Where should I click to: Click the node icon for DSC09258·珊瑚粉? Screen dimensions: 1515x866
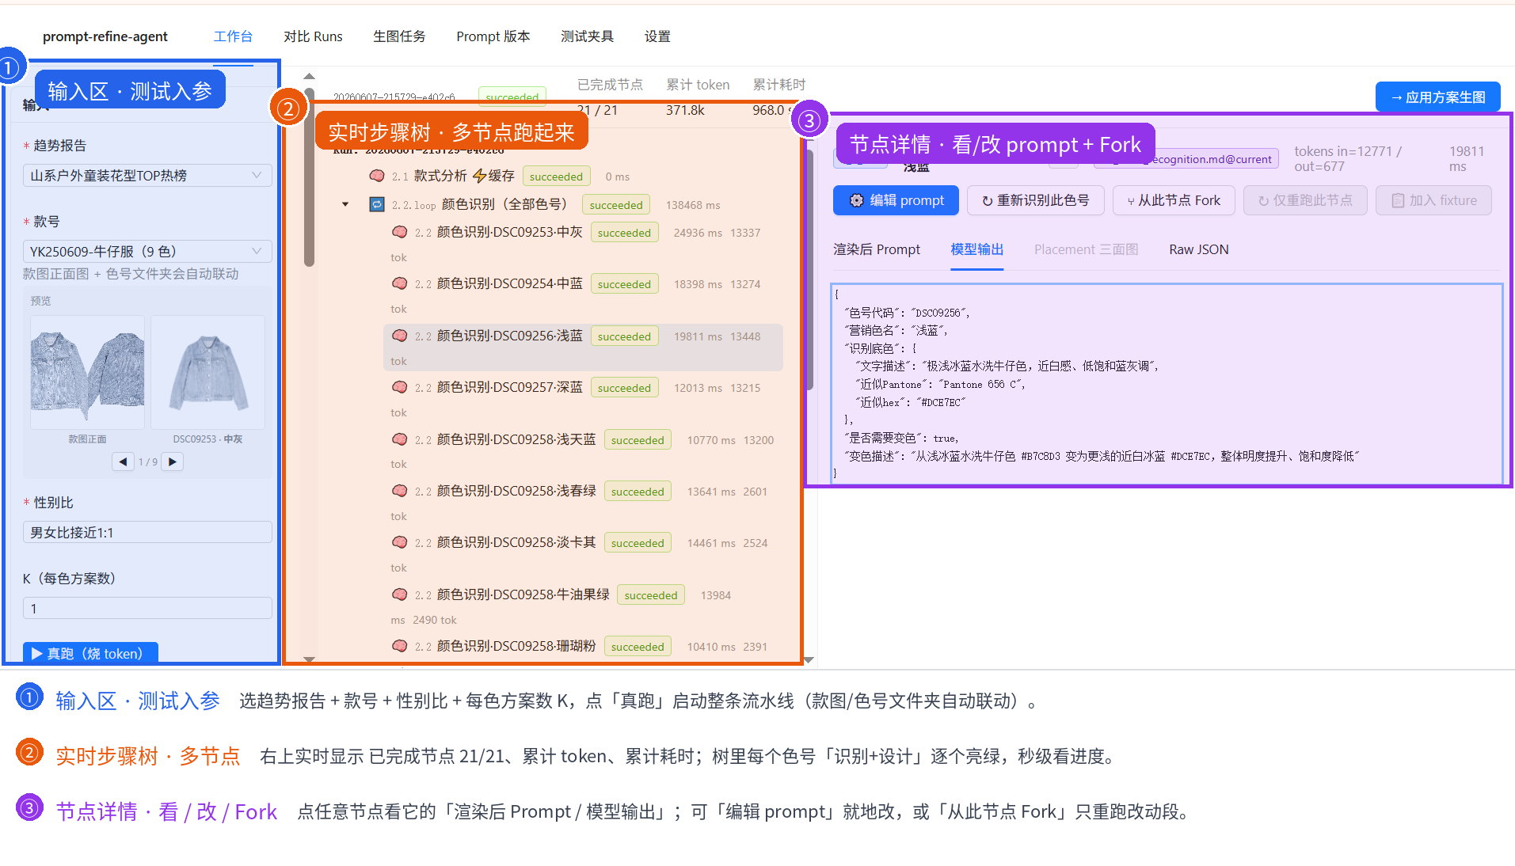coord(400,647)
